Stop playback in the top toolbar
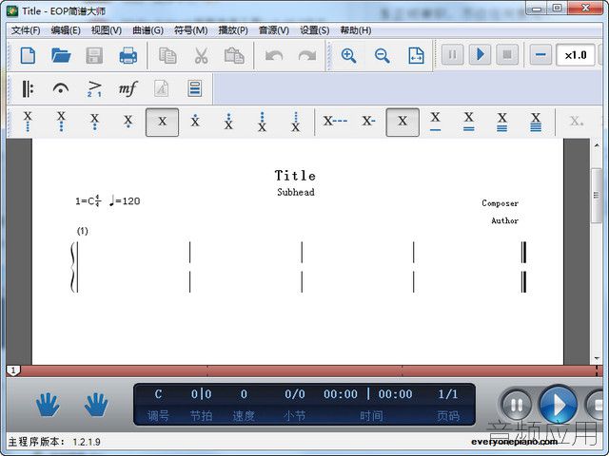Image resolution: width=609 pixels, height=456 pixels. click(507, 54)
